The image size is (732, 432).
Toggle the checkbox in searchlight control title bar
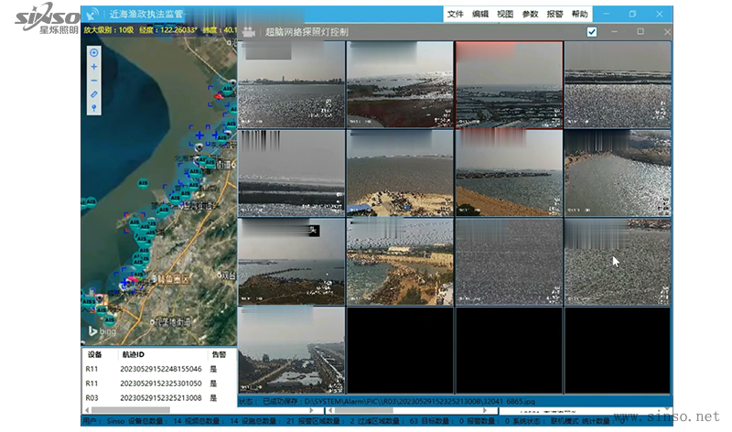pyautogui.click(x=592, y=32)
